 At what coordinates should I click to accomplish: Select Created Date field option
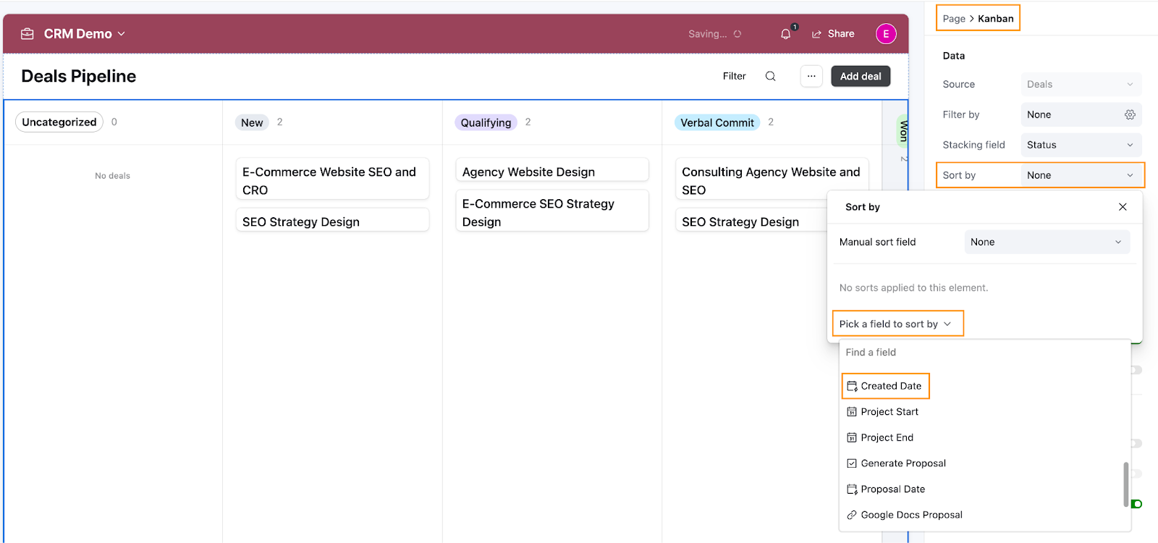click(x=885, y=386)
